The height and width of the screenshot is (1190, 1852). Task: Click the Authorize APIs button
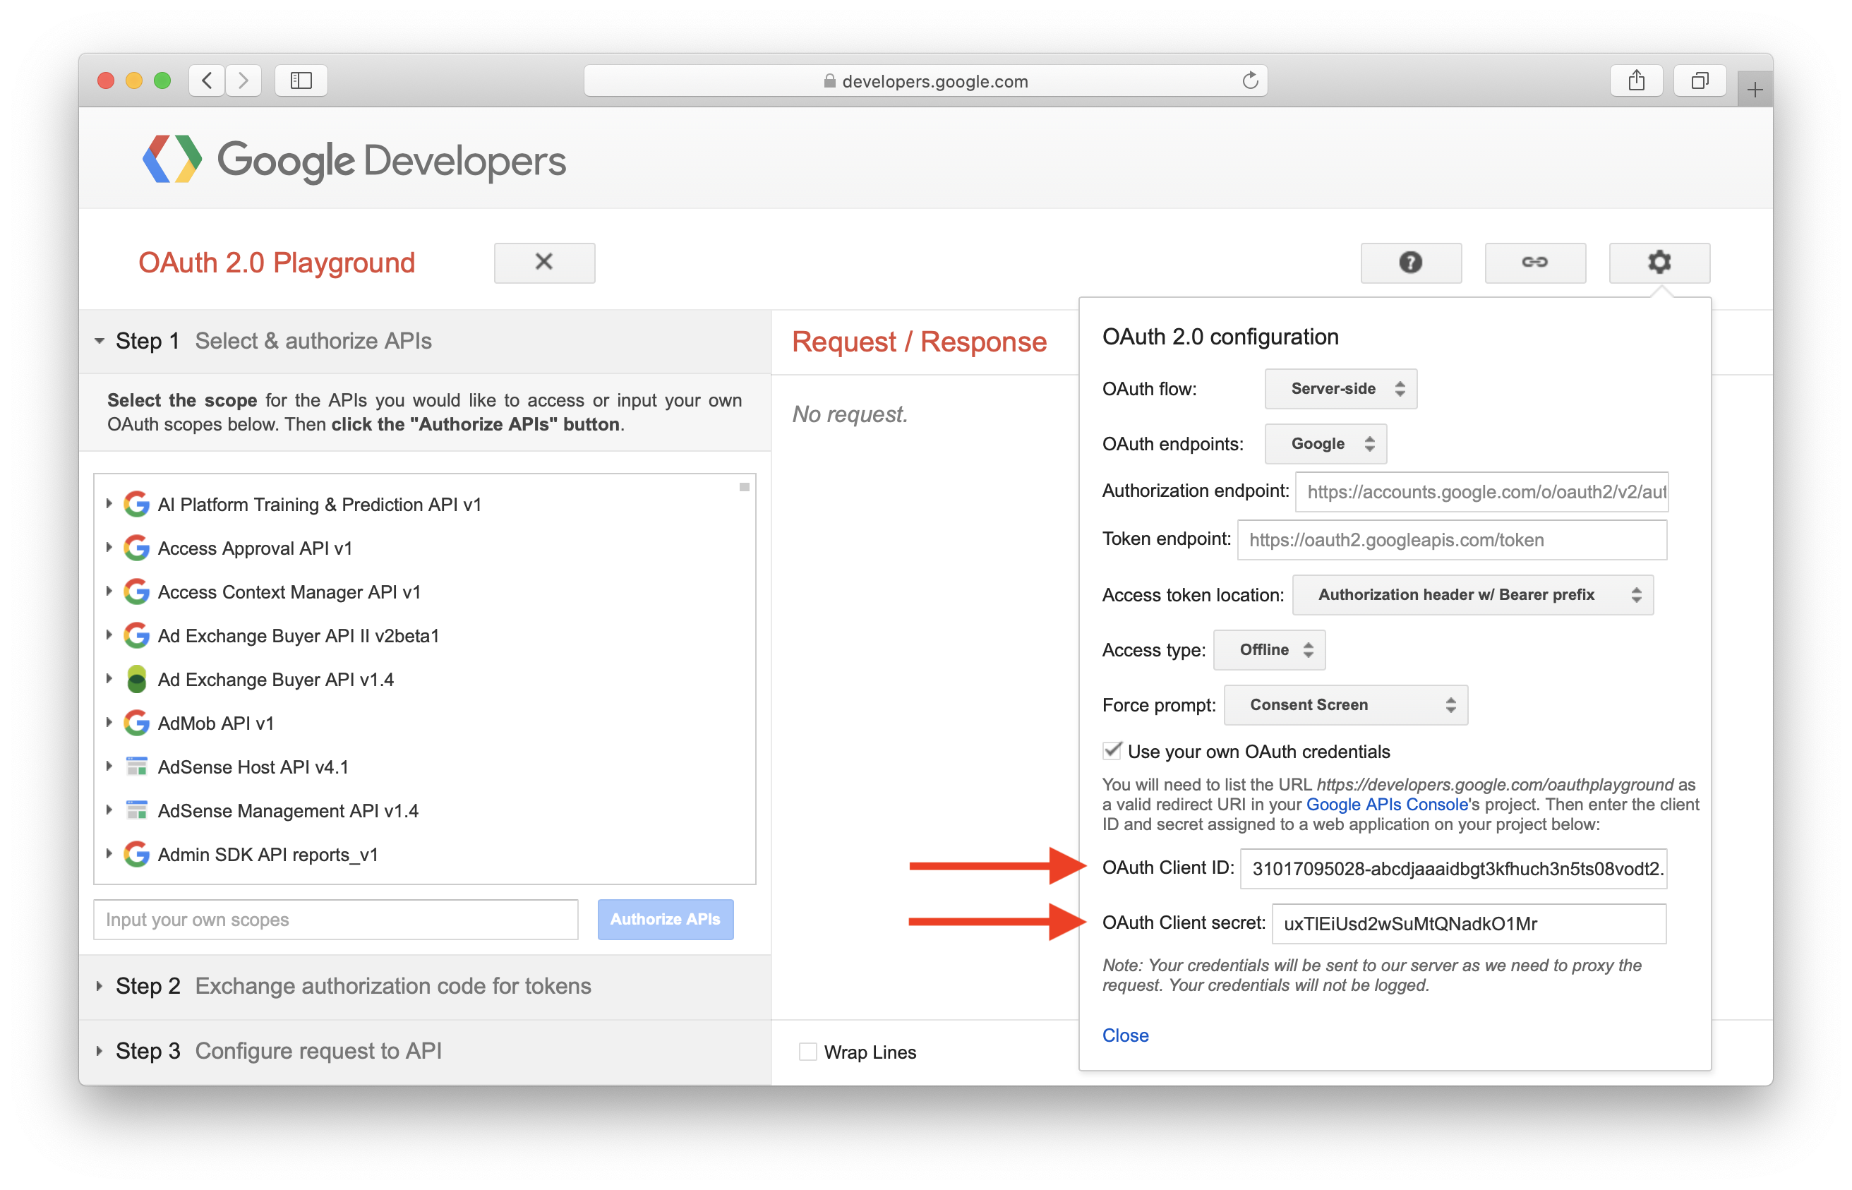coord(666,920)
